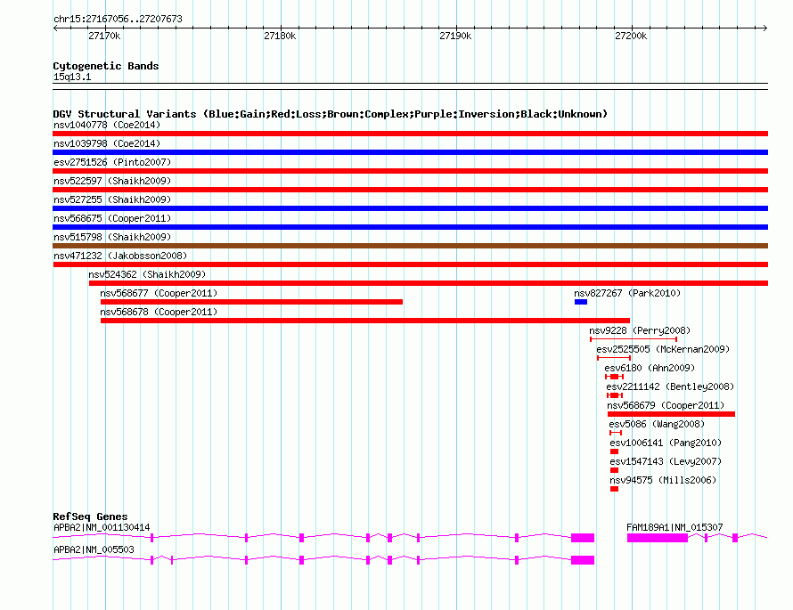Image resolution: width=793 pixels, height=610 pixels.
Task: Select the 15q13.1 band label
Action: (72, 77)
